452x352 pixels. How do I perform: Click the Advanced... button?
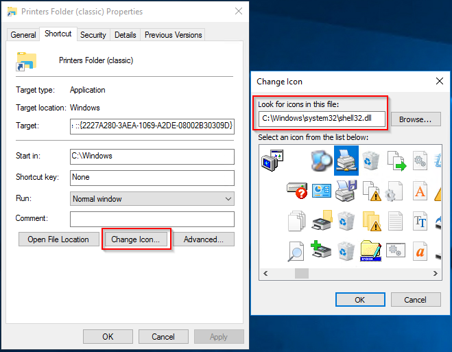[204, 239]
